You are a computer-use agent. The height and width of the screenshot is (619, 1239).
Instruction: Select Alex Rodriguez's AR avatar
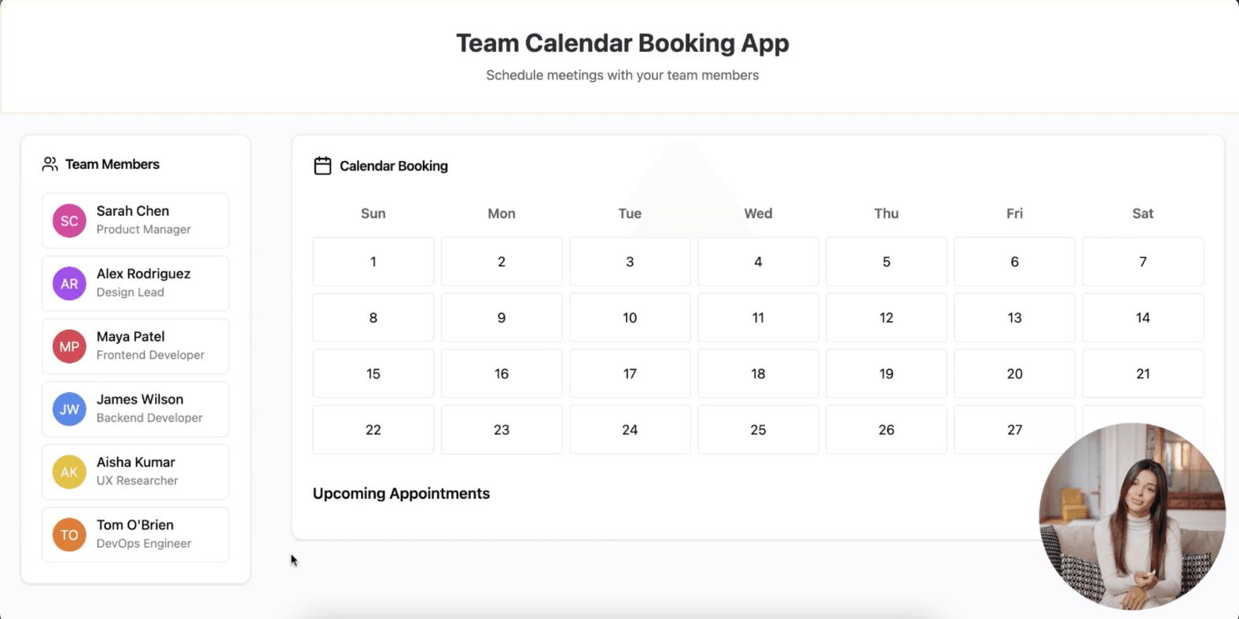(x=69, y=284)
